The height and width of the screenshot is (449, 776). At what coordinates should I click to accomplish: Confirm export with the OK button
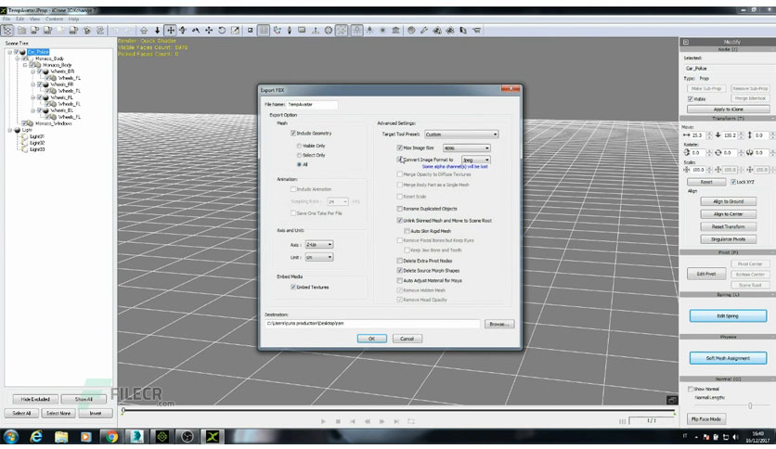(371, 339)
